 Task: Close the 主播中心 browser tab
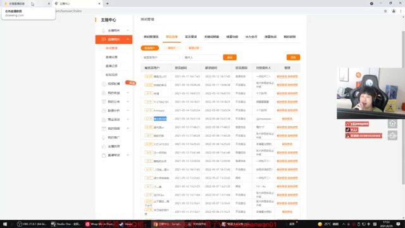coord(99,4)
